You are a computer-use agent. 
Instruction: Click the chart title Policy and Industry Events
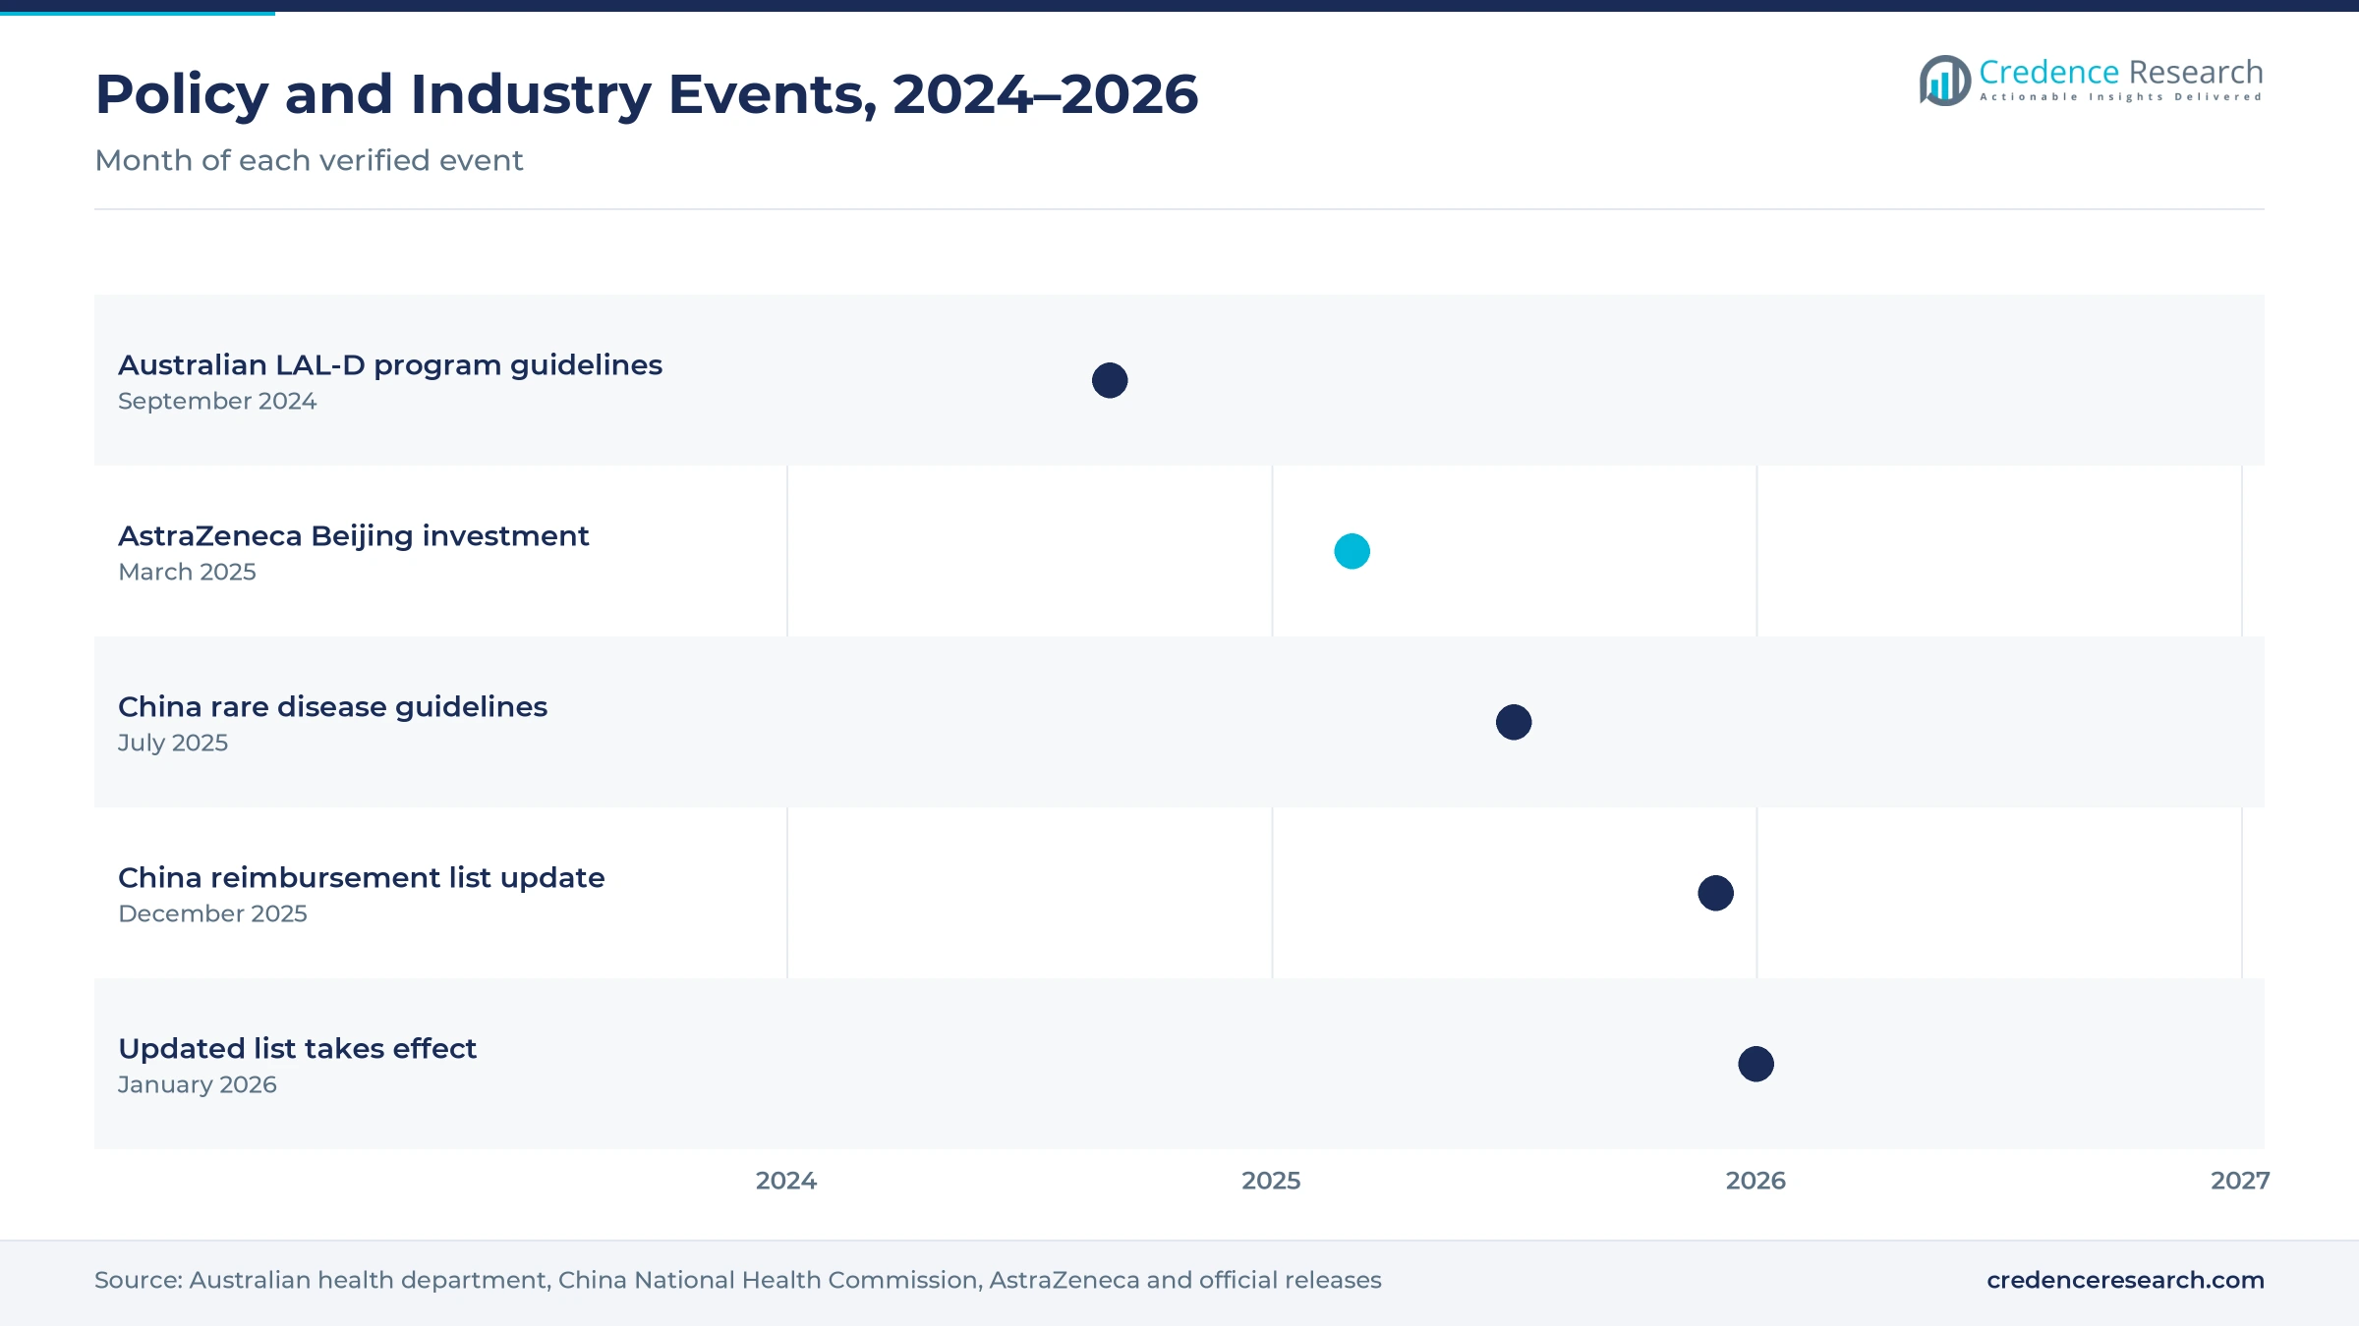647,94
